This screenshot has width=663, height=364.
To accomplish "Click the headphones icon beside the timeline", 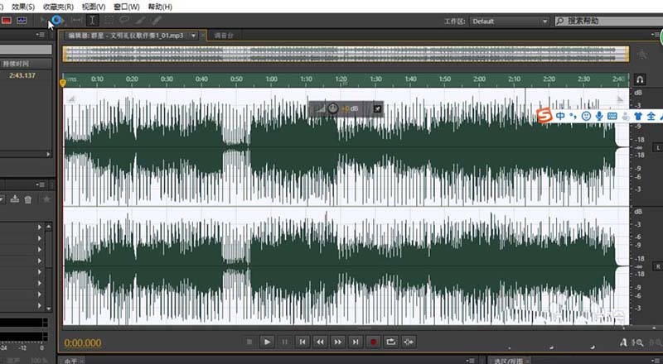I will pyautogui.click(x=640, y=79).
